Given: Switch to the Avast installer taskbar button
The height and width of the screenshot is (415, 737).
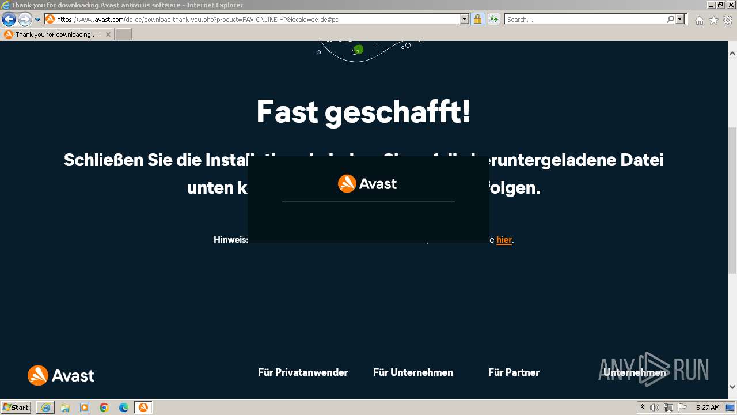Looking at the screenshot, I should click(x=143, y=408).
